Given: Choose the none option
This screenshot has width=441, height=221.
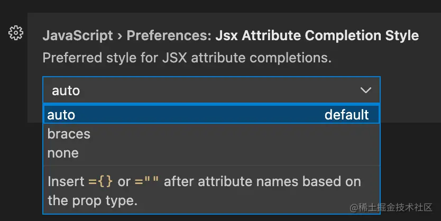Looking at the screenshot, I should click(x=63, y=153).
